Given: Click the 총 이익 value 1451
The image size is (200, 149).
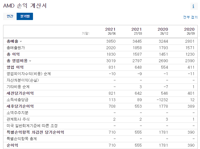Looking at the screenshot, I should click(164, 54).
